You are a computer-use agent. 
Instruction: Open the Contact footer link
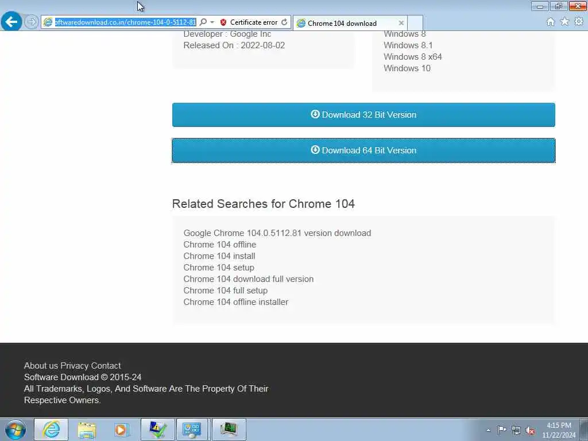click(x=106, y=366)
